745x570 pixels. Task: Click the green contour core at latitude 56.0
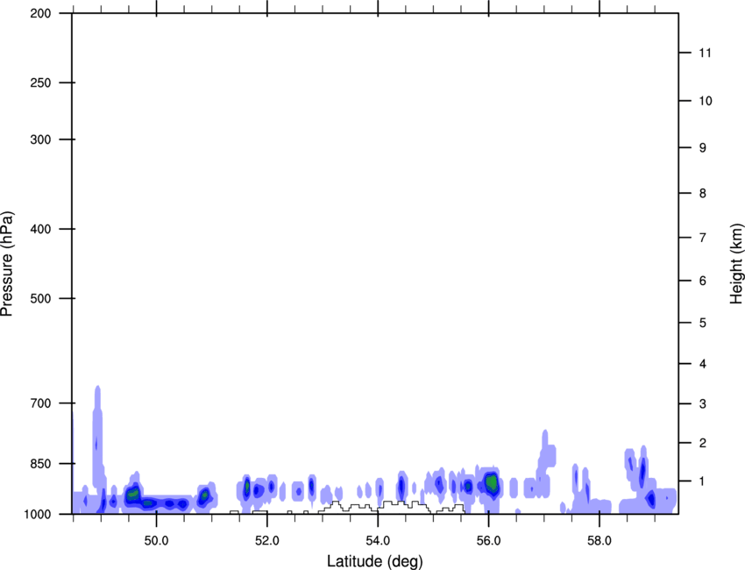(492, 482)
